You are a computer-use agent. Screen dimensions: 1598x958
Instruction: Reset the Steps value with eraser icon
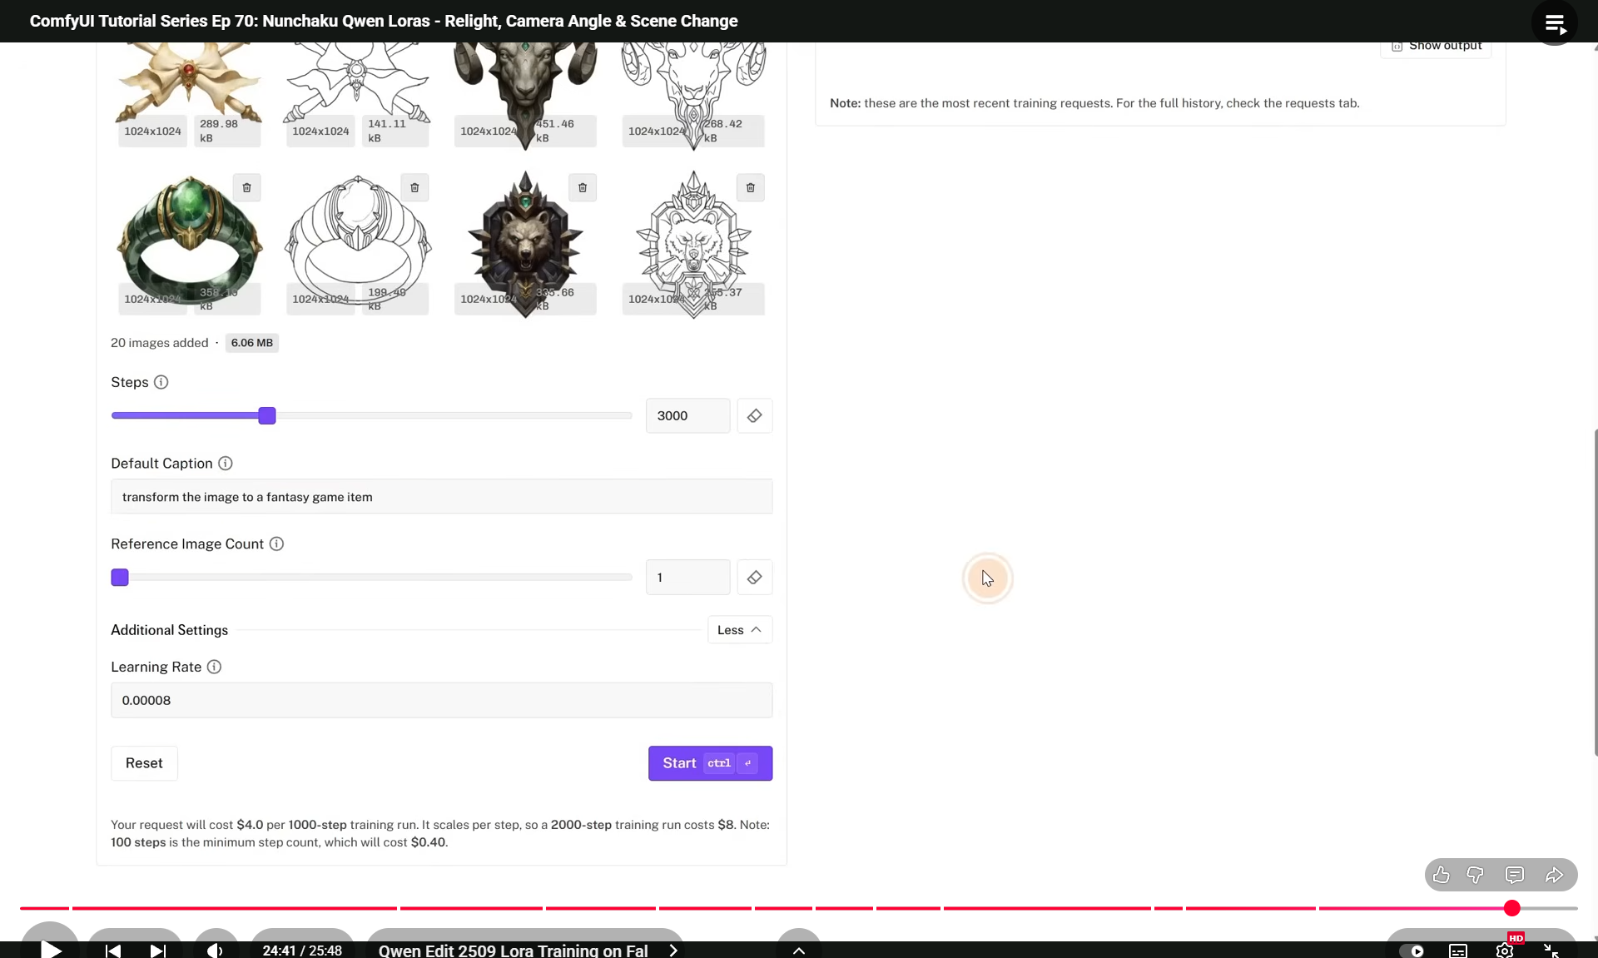754,416
